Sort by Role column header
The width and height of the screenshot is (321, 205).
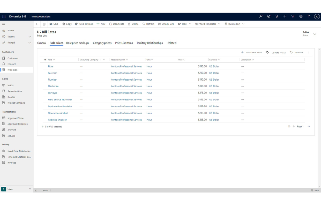(x=51, y=60)
